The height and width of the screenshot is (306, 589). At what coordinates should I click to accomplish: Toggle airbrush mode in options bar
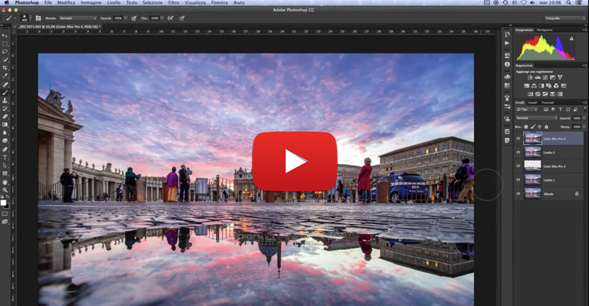pyautogui.click(x=170, y=18)
